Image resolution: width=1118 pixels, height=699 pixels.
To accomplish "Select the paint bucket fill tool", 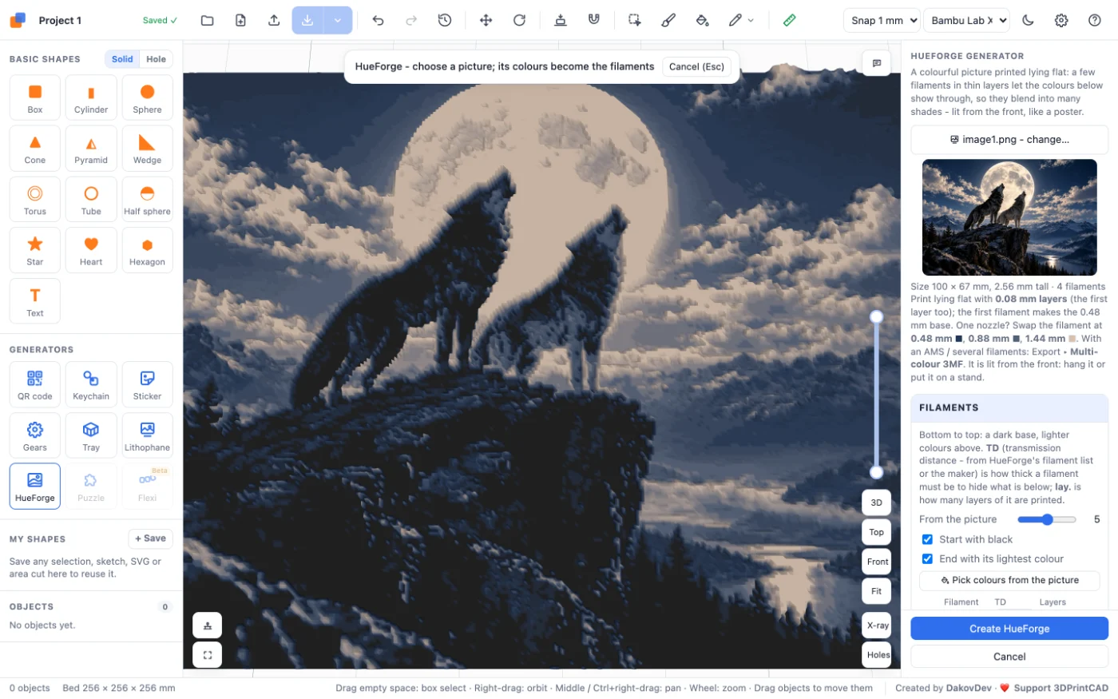I will [702, 20].
